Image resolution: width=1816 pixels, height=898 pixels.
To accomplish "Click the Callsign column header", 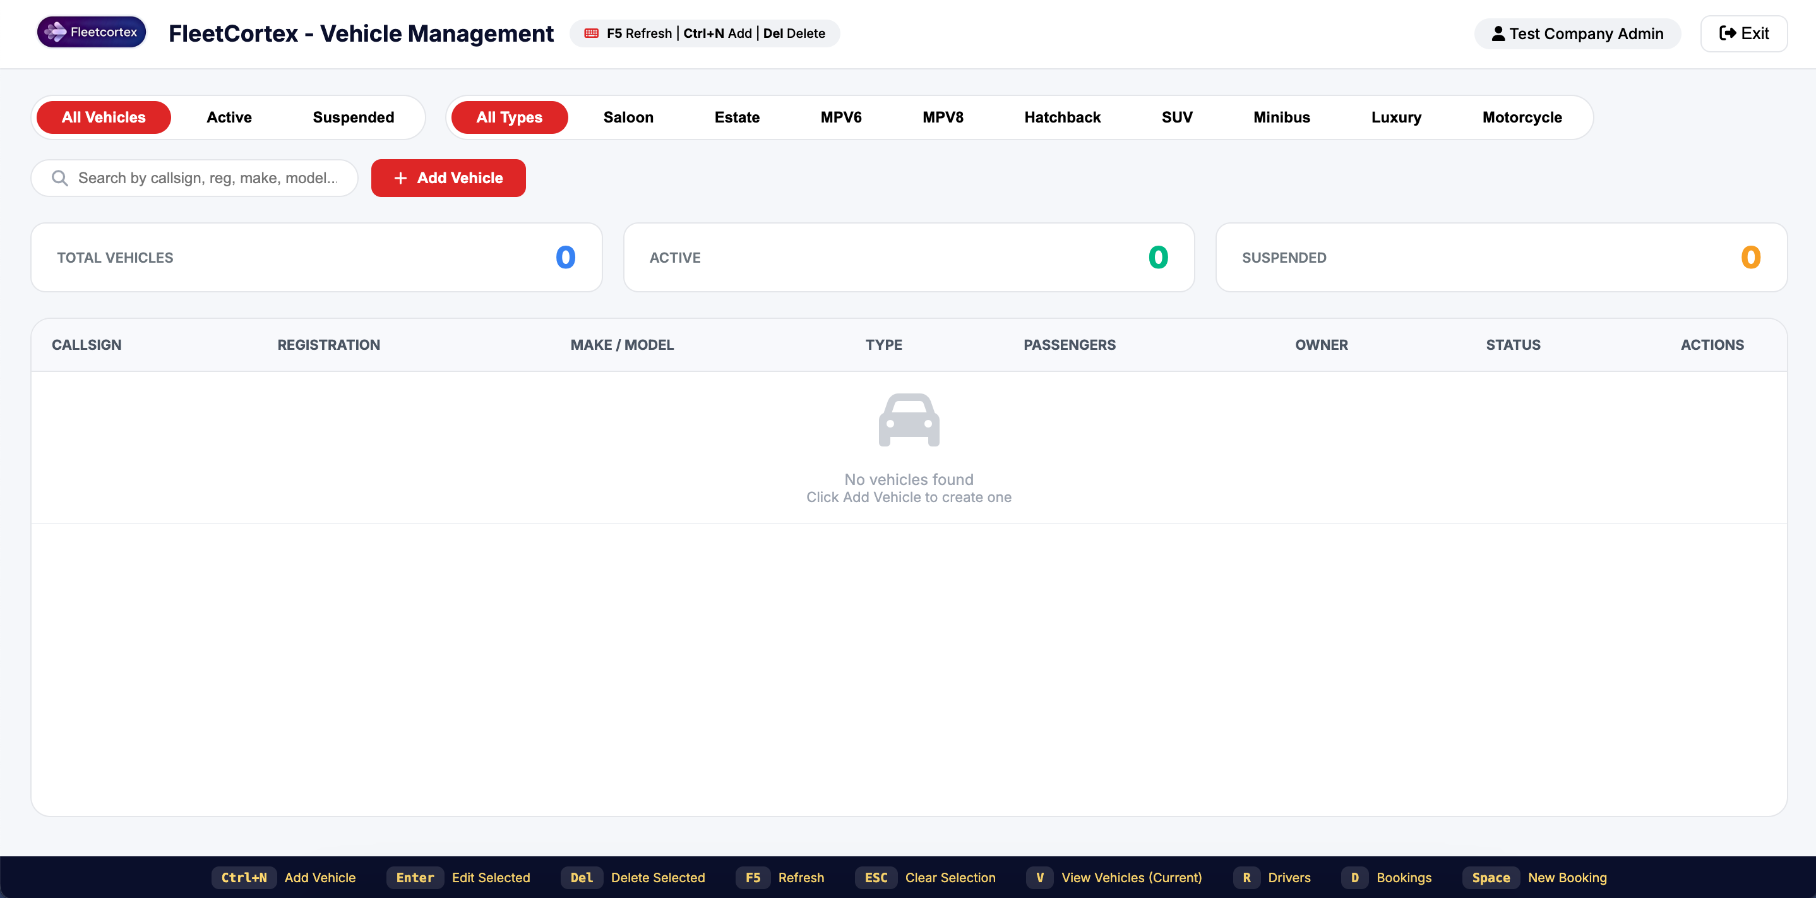I will [x=87, y=345].
